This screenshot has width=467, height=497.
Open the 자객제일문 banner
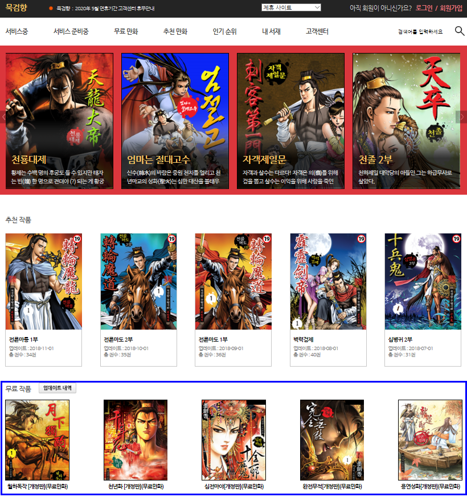click(290, 121)
